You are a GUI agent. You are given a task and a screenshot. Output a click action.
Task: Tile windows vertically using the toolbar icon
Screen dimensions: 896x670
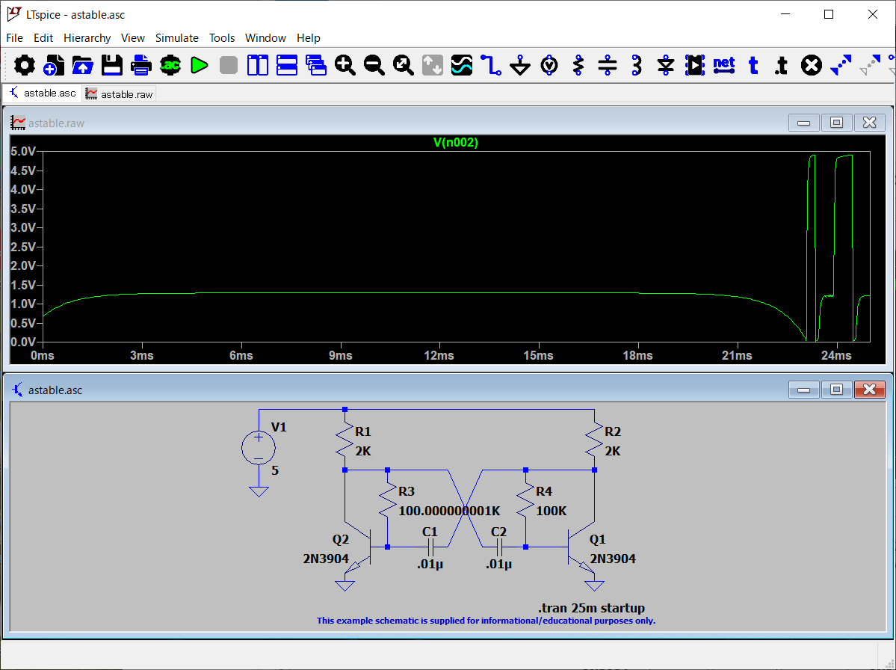pyautogui.click(x=258, y=66)
